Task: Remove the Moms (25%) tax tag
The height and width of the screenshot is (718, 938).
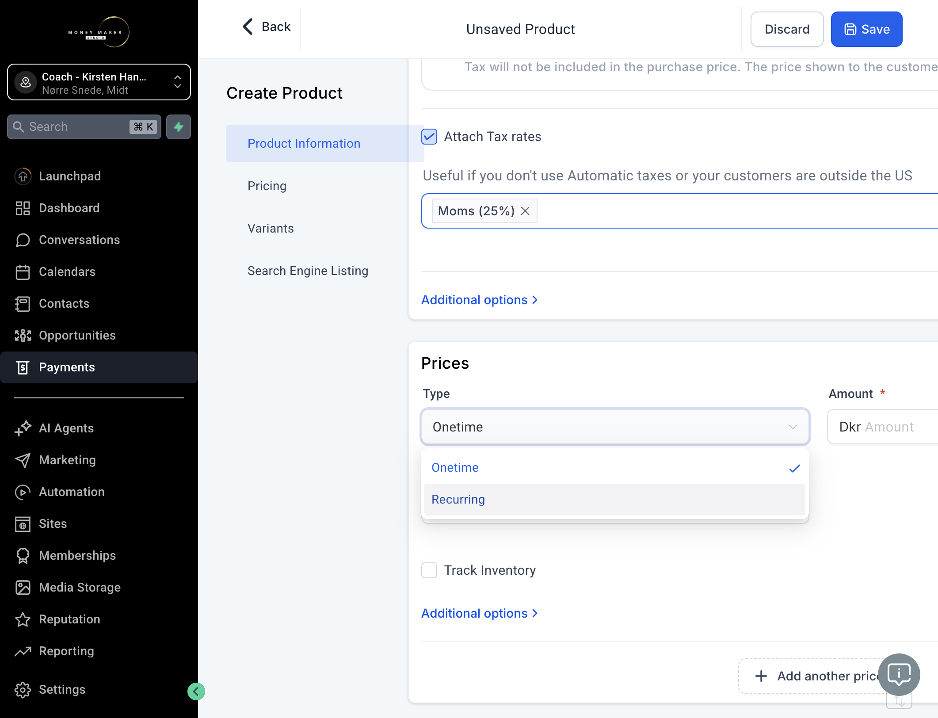Action: (x=525, y=211)
